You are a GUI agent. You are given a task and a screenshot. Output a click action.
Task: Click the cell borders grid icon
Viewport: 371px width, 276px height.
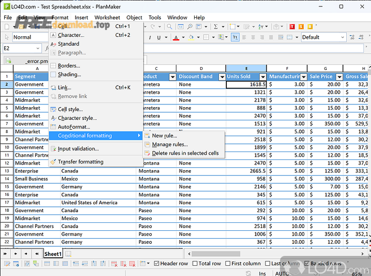[x=207, y=37]
